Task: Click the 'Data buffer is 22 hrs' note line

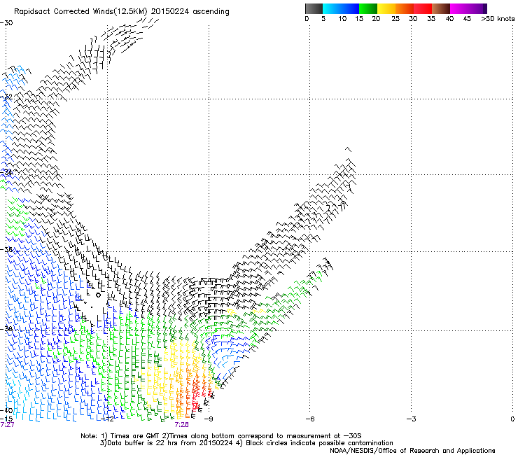Action: coord(246,443)
